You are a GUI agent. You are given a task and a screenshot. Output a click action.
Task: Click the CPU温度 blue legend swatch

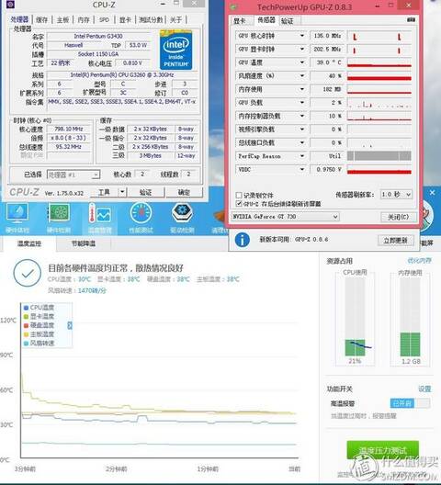point(26,308)
